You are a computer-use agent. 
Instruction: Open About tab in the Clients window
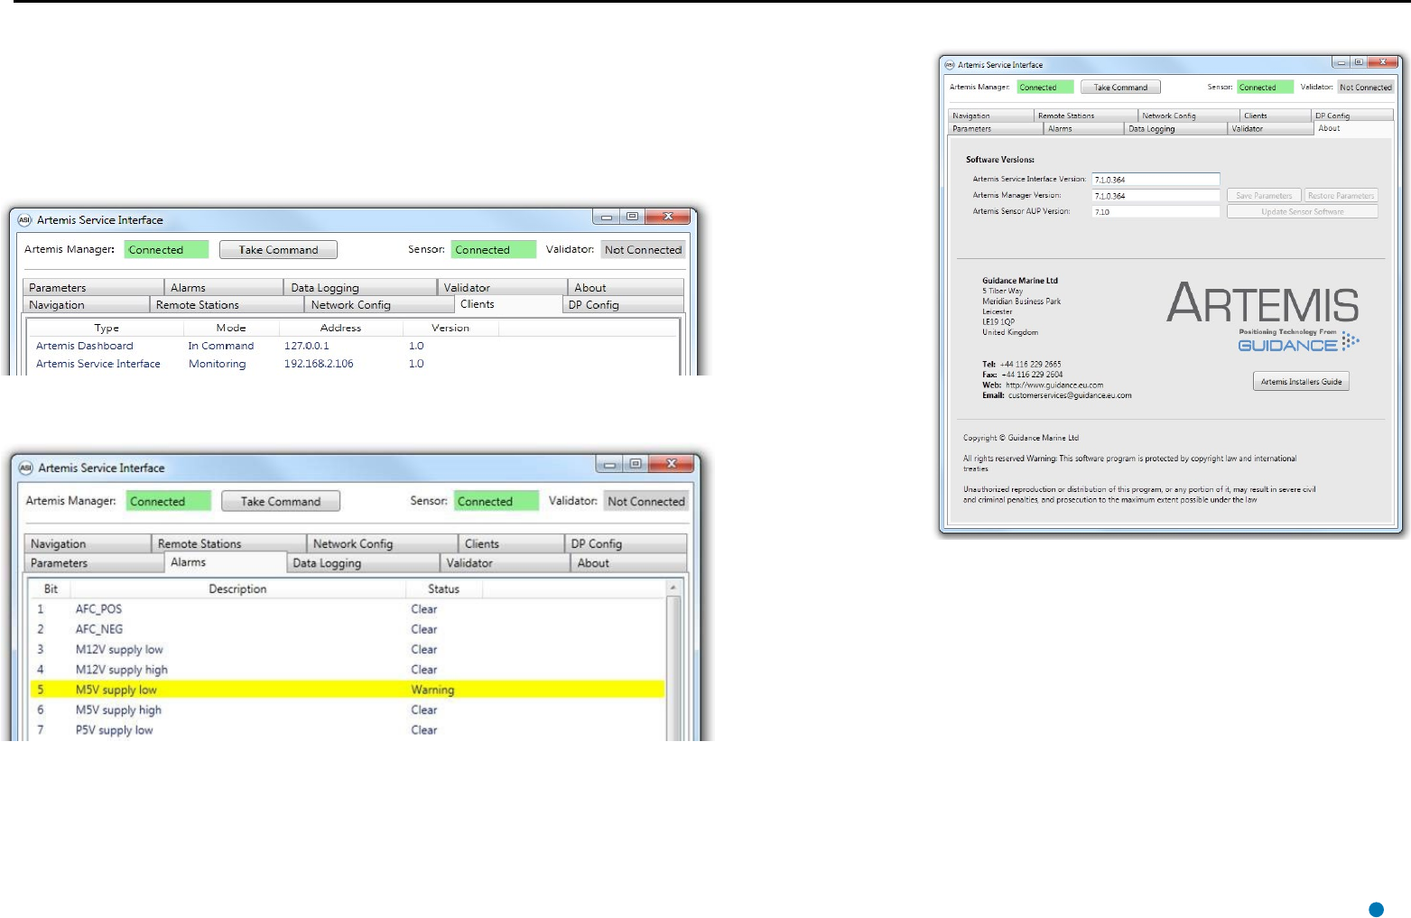coord(625,287)
